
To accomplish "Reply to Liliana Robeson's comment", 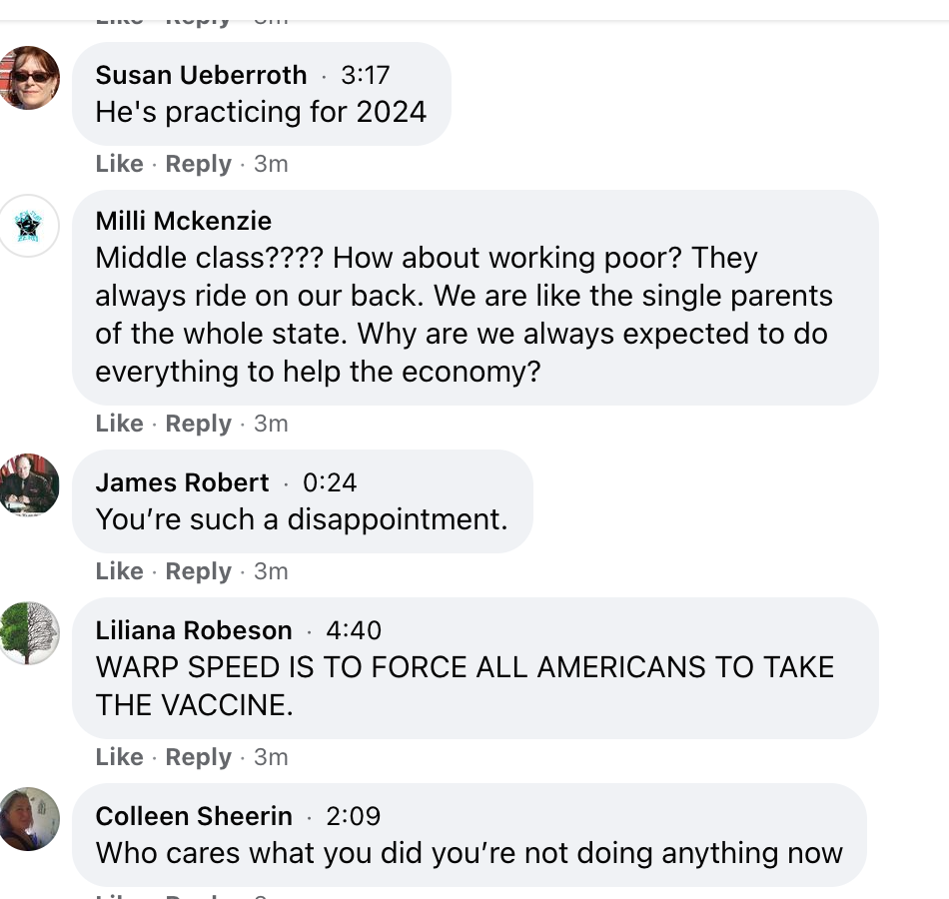I will (x=198, y=757).
